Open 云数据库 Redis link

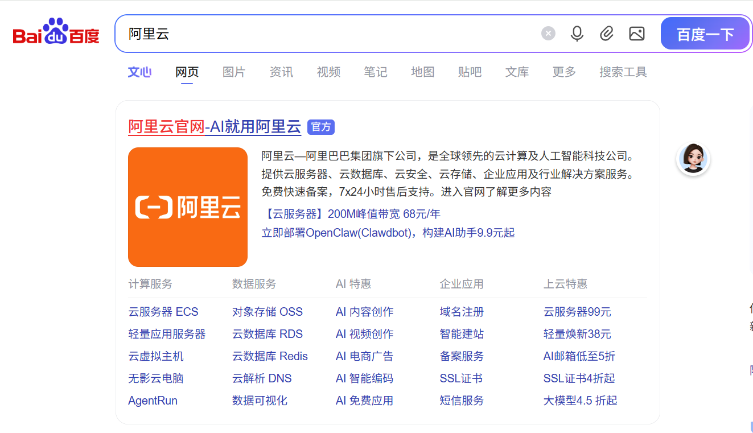point(270,356)
